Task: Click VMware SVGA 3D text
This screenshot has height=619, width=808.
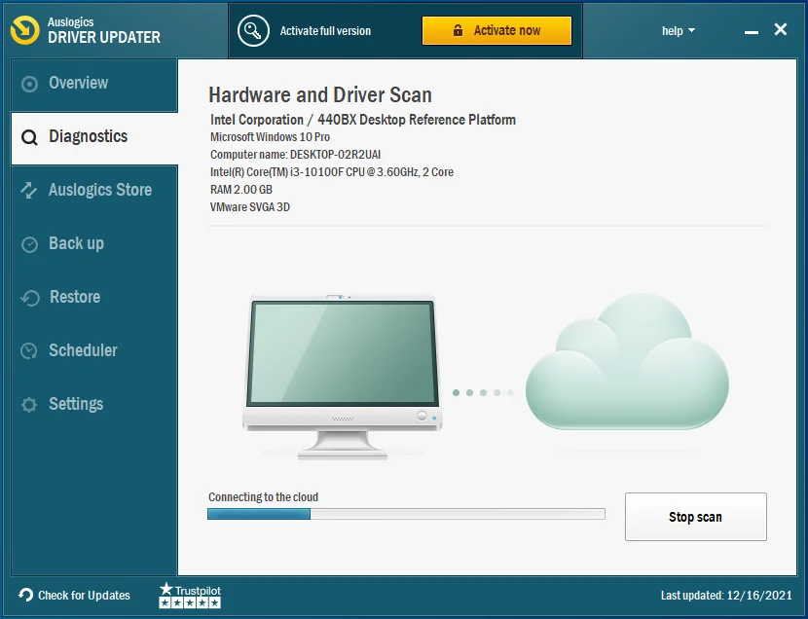Action: point(250,207)
